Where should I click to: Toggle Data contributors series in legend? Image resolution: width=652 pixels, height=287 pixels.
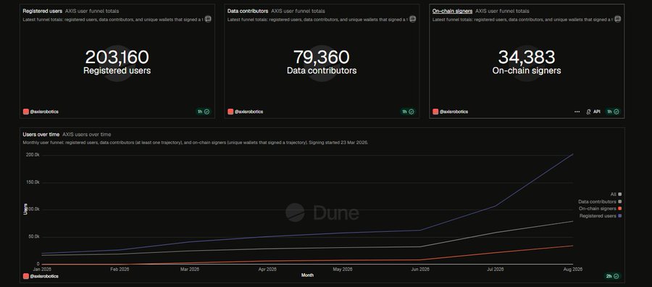tap(600, 201)
